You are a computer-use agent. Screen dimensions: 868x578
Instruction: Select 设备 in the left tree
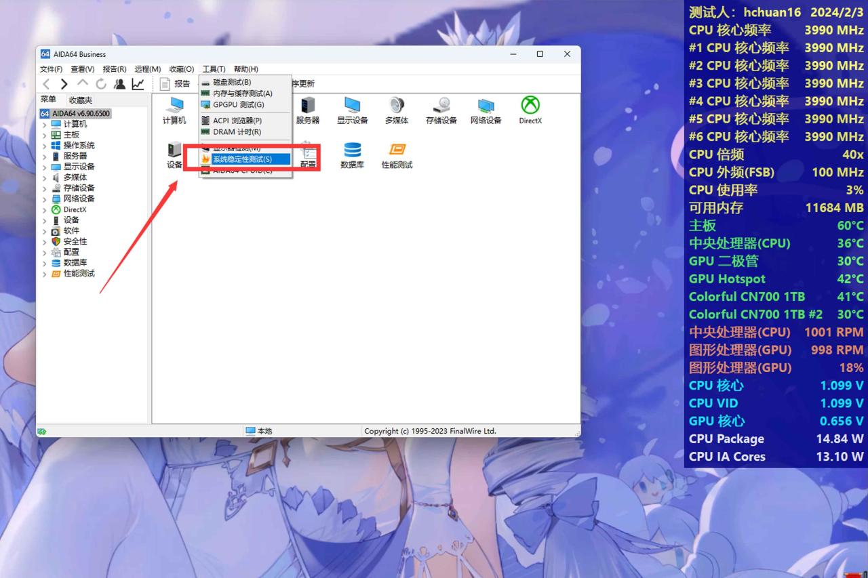71,220
